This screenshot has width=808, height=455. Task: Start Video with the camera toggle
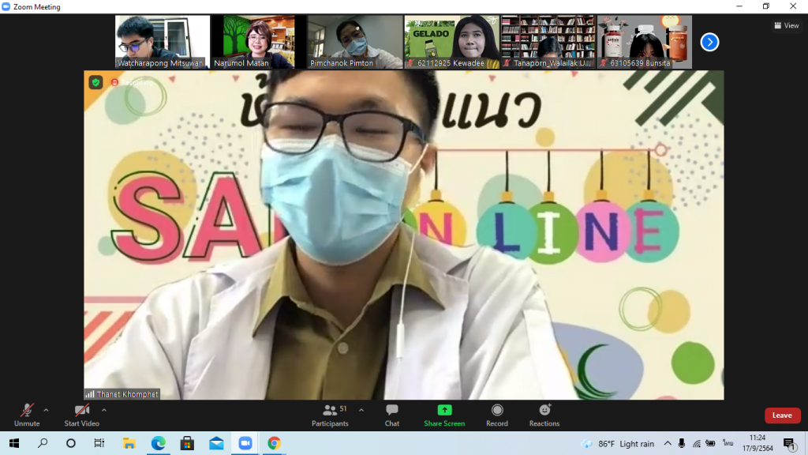[82, 415]
